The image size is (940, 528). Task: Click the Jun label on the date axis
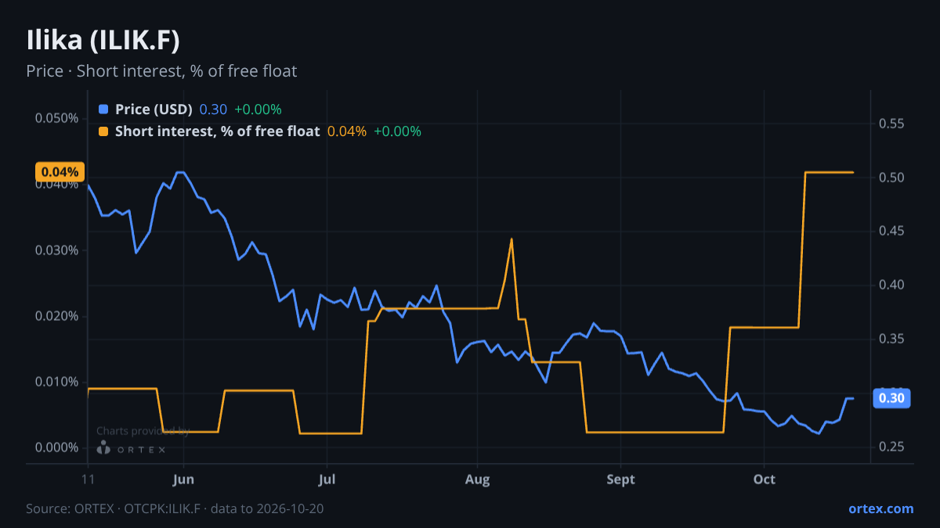click(183, 480)
